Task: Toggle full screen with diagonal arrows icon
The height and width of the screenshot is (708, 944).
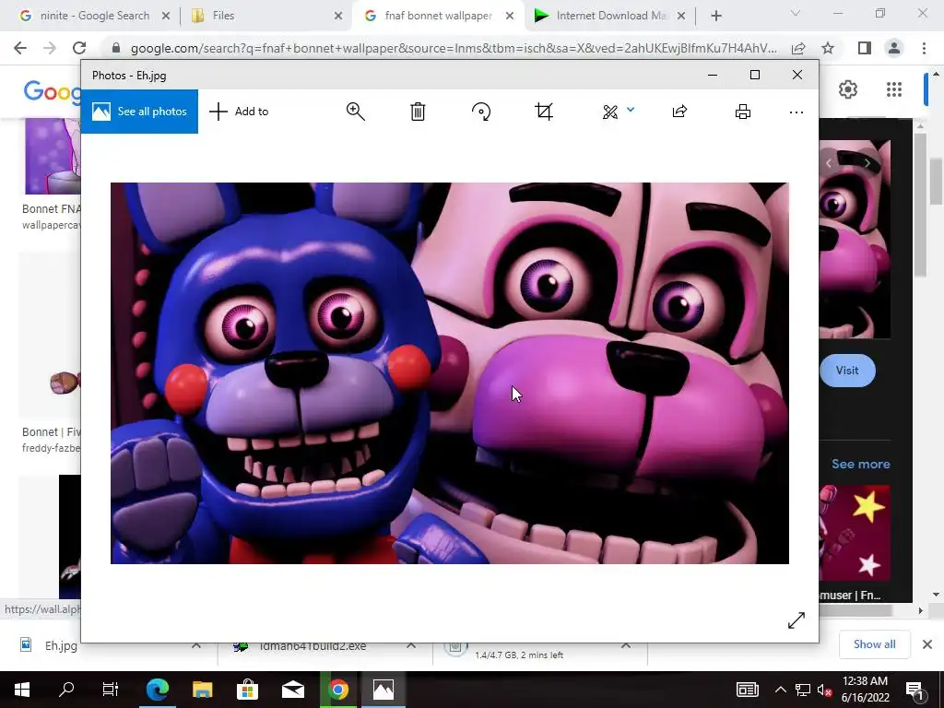Action: (x=796, y=620)
